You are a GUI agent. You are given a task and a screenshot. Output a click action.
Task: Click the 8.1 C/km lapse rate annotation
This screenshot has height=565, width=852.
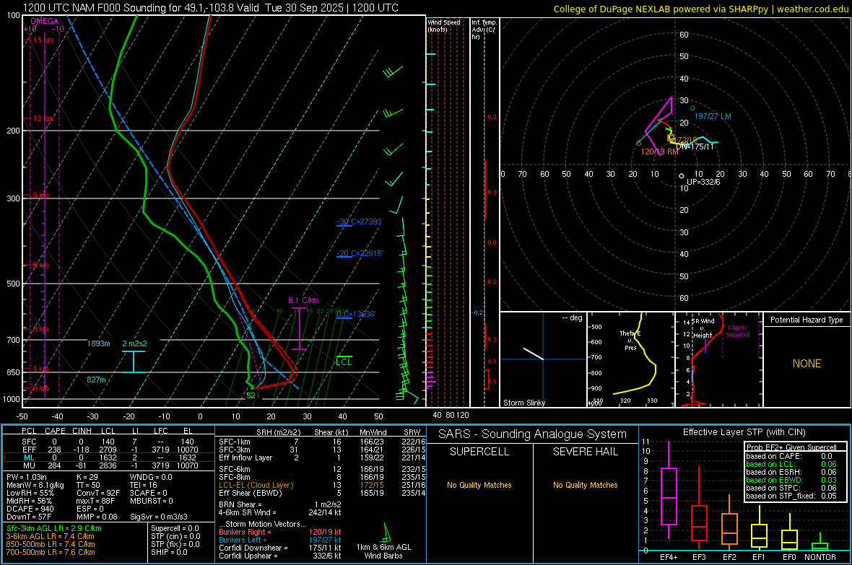(303, 300)
